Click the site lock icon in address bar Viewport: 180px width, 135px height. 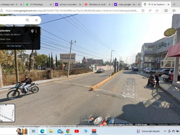pyautogui.click(x=2, y=11)
